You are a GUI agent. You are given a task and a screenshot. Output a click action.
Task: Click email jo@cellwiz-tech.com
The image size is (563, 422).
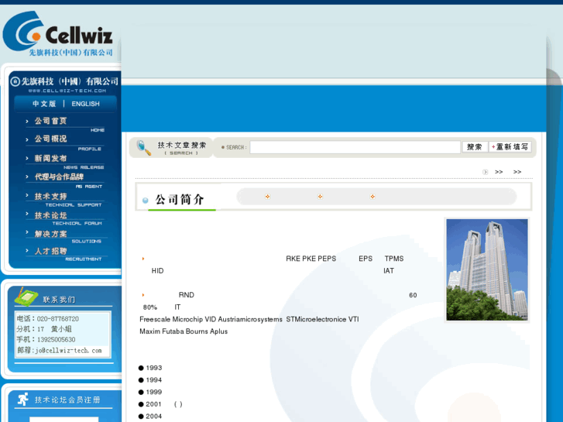[69, 351]
